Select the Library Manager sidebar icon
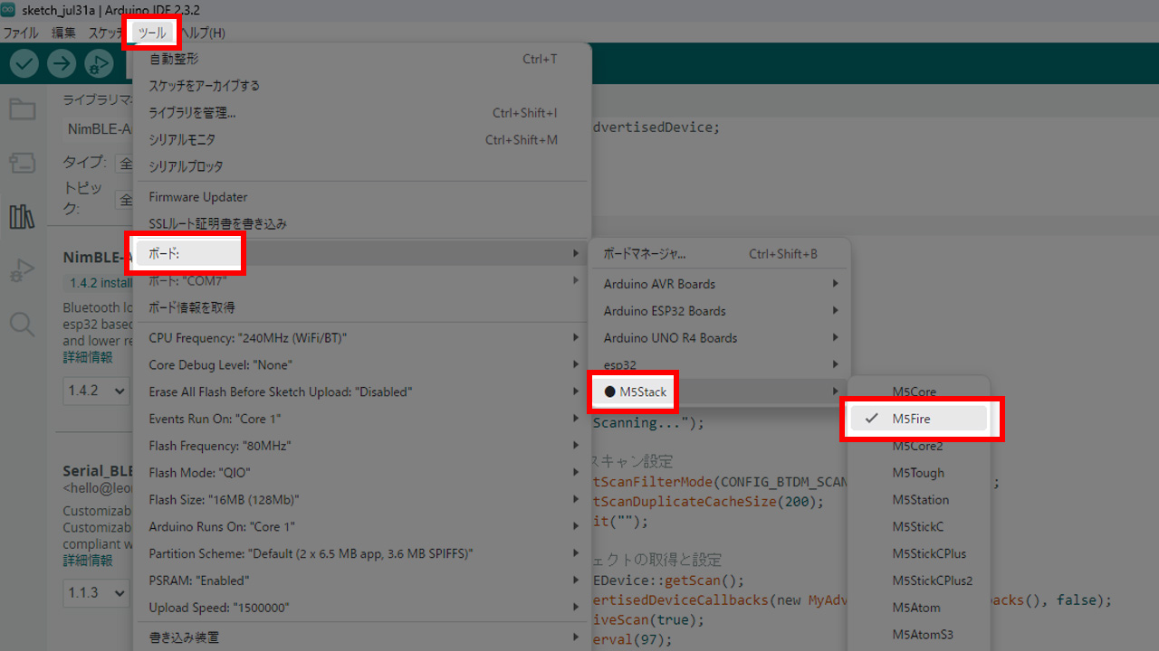 tap(22, 216)
